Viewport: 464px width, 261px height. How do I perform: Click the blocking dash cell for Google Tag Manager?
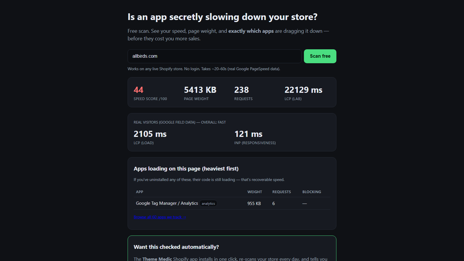coord(304,204)
